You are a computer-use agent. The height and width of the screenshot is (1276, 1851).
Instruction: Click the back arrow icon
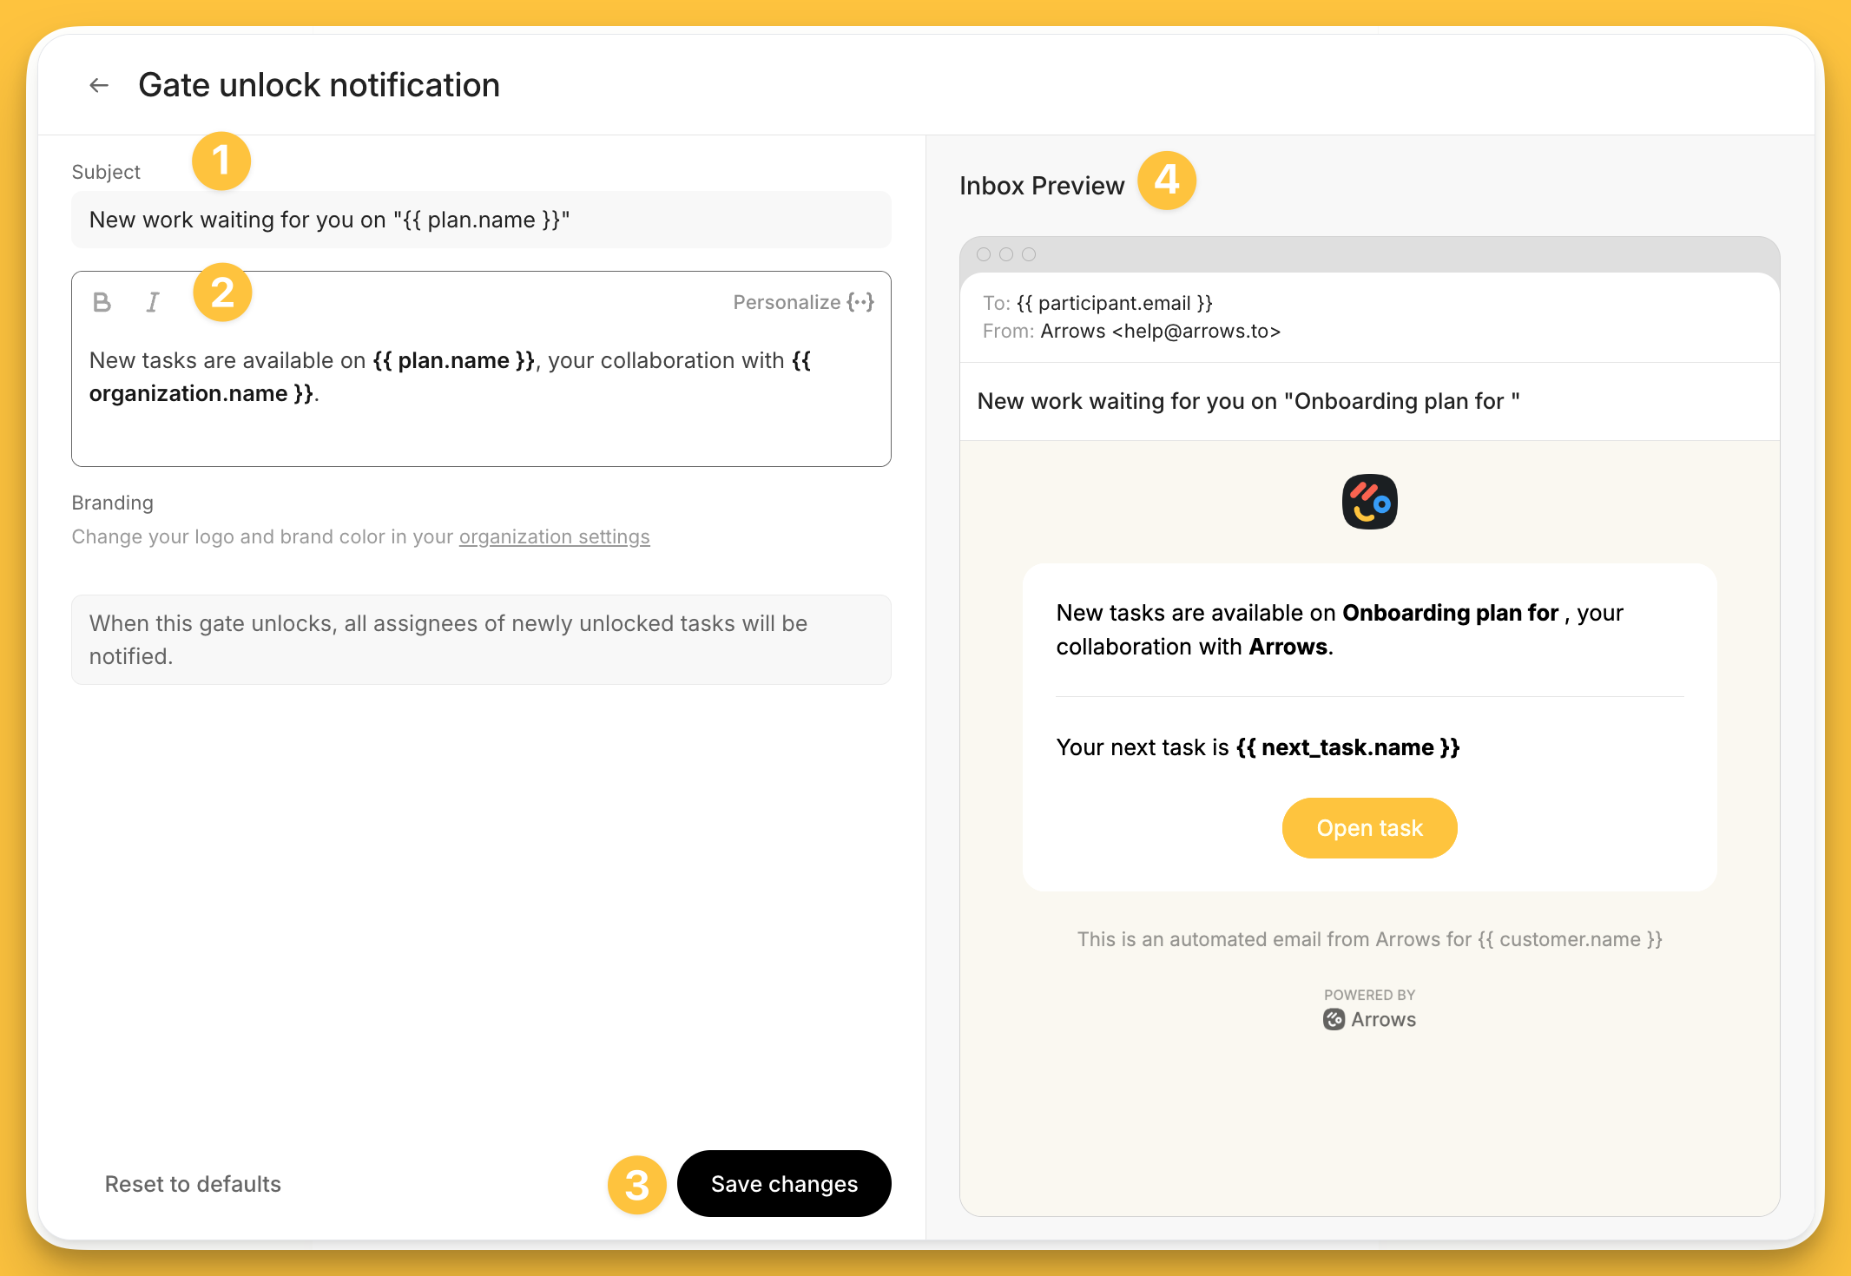[x=99, y=85]
